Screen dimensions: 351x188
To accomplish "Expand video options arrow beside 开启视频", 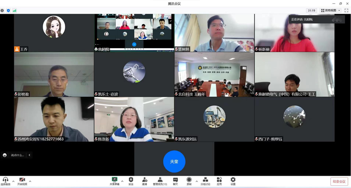I will coord(30,181).
